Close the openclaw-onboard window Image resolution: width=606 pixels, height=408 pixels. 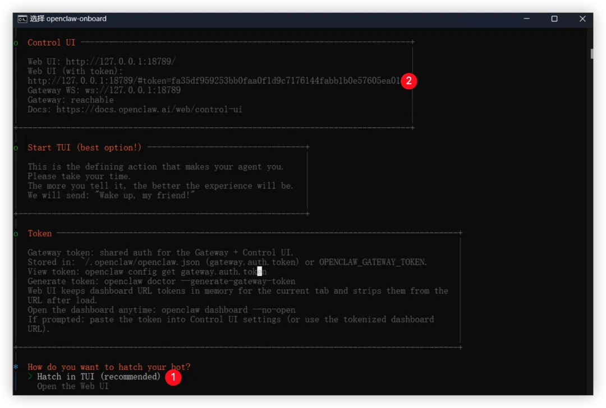pos(582,18)
